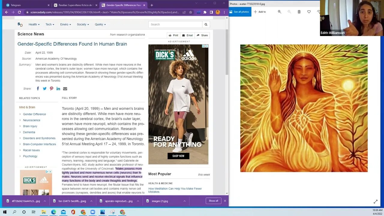The height and width of the screenshot is (216, 384).
Task: Expand the Enviro dropdown menu
Action: tap(65, 25)
